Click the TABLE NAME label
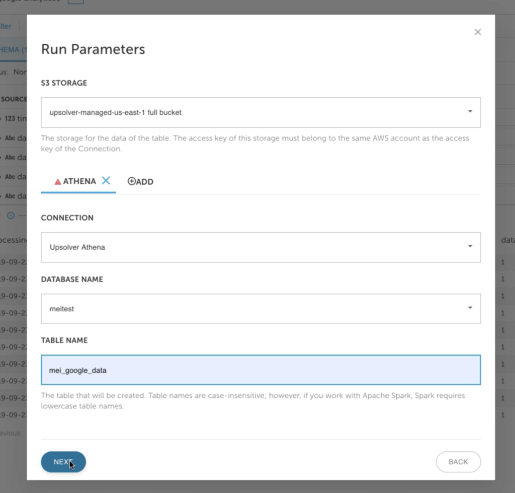Screen dimensions: 515x493 [64, 340]
